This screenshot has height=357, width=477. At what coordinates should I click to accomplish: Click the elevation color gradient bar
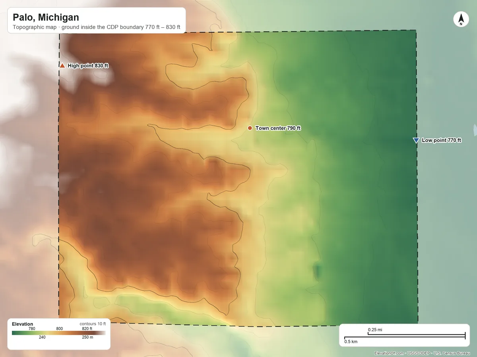[59, 333]
